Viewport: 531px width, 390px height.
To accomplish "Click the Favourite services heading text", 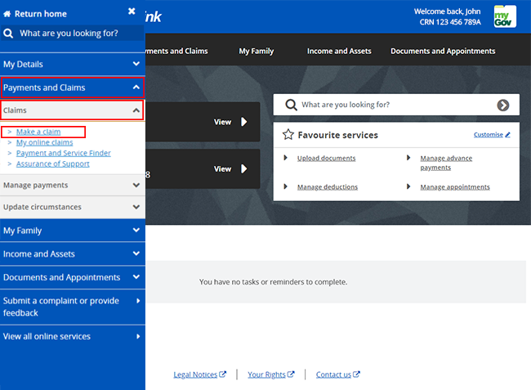I will coord(337,135).
